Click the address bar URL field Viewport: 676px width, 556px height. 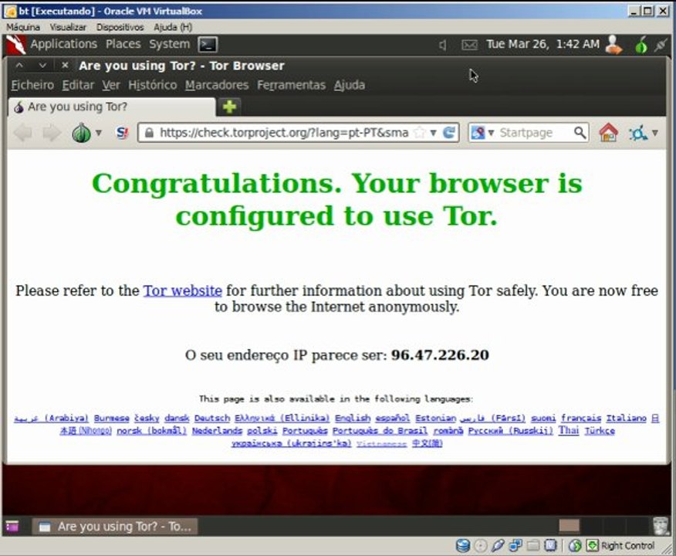284,132
